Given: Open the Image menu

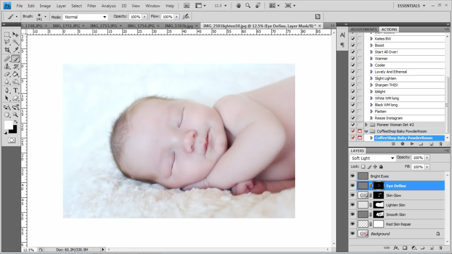Looking at the screenshot, I should click(45, 6).
